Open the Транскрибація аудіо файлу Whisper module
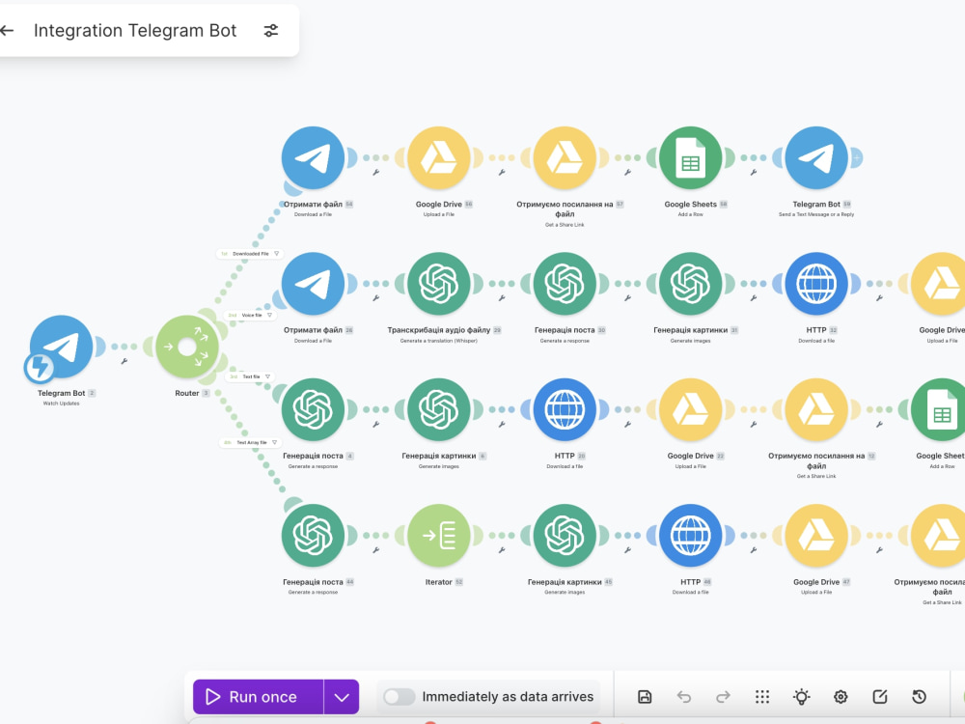965x724 pixels. coord(439,284)
